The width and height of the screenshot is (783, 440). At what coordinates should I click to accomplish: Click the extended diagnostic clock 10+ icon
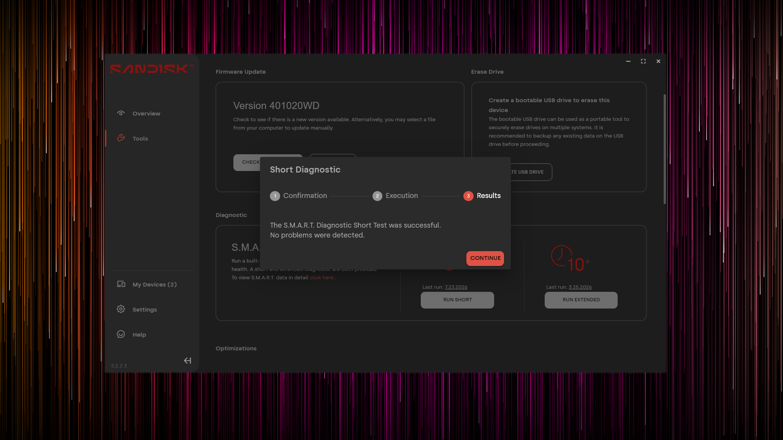pyautogui.click(x=571, y=258)
